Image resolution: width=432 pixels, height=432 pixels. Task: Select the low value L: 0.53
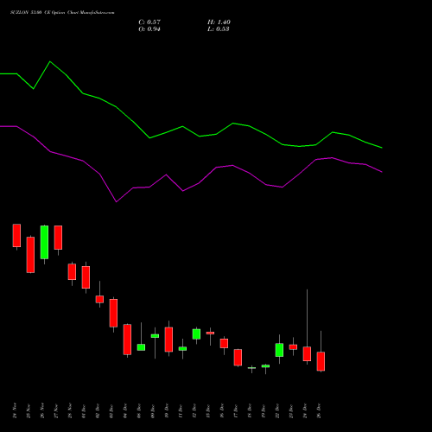click(x=219, y=29)
